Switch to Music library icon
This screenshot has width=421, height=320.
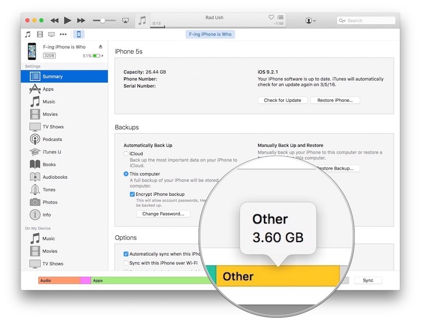pyautogui.click(x=28, y=34)
